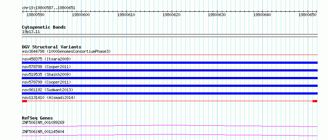Click the left red block of nsv1131410

(24, 101)
